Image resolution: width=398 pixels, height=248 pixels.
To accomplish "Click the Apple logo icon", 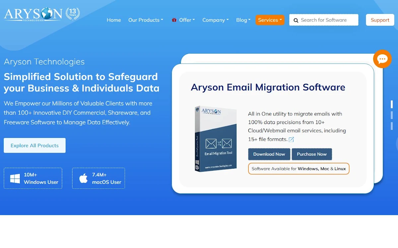I will [83, 178].
